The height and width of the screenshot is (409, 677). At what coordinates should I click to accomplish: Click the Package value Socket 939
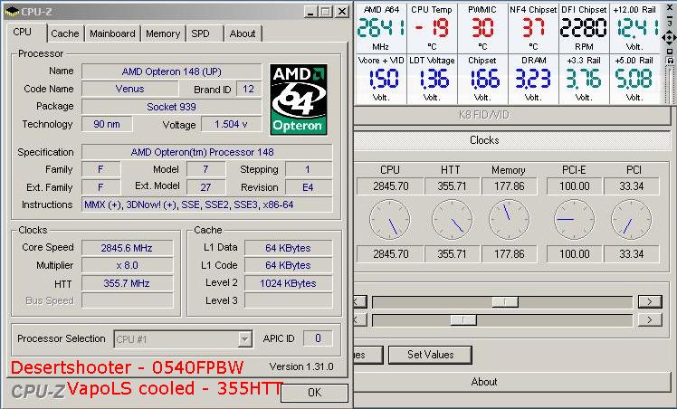click(171, 107)
